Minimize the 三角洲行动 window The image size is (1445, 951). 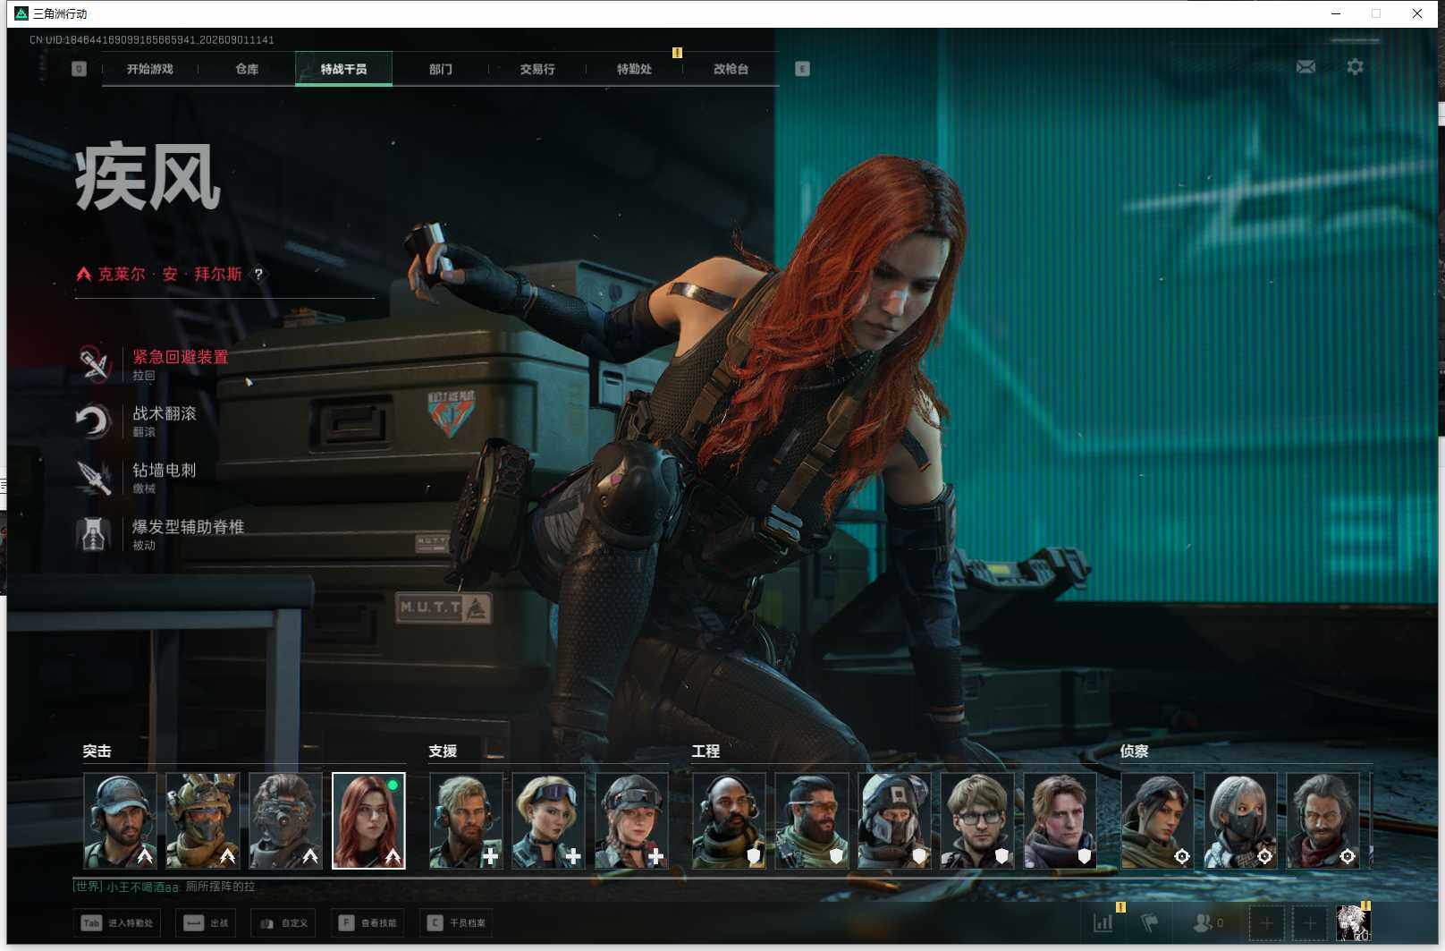click(x=1336, y=13)
